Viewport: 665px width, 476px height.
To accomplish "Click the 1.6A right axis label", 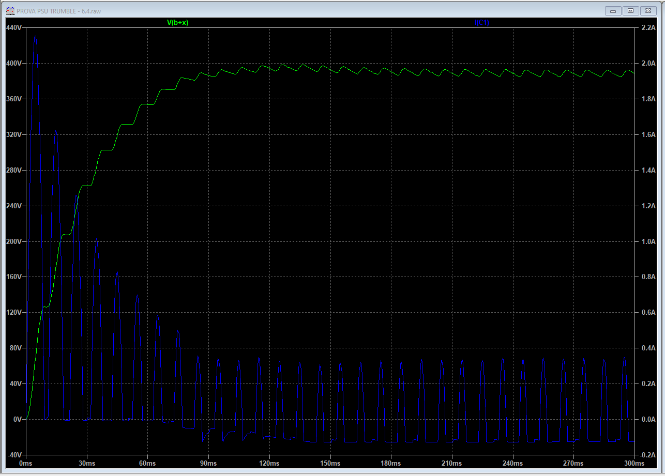I will click(x=648, y=134).
